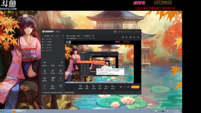The height and width of the screenshot is (113, 201).
Task: Open the heart-rate health data tool
Action: click(x=44, y=79)
